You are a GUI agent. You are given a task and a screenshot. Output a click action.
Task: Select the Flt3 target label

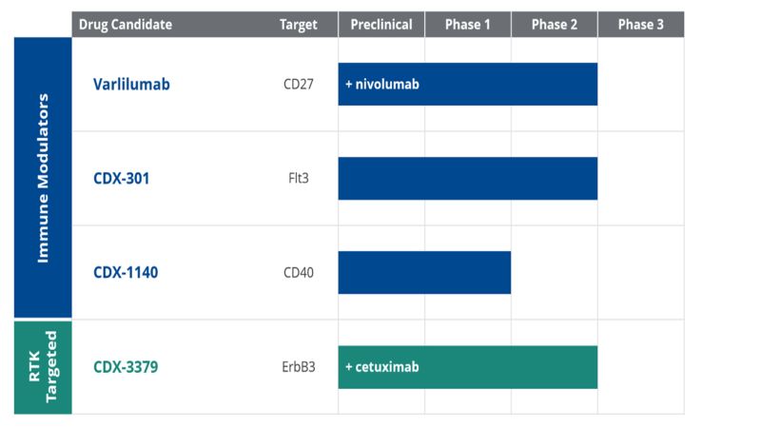[x=297, y=178]
